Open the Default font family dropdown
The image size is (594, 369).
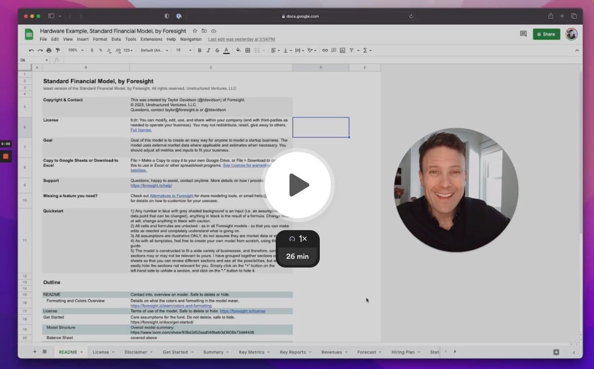coord(154,50)
